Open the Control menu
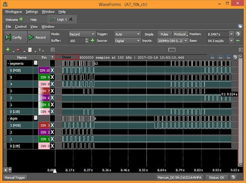The width and height of the screenshot is (246, 183). [x=21, y=27]
